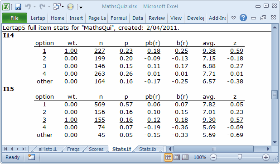
Task: Switch to the Stats1b sheet
Action: (148, 149)
